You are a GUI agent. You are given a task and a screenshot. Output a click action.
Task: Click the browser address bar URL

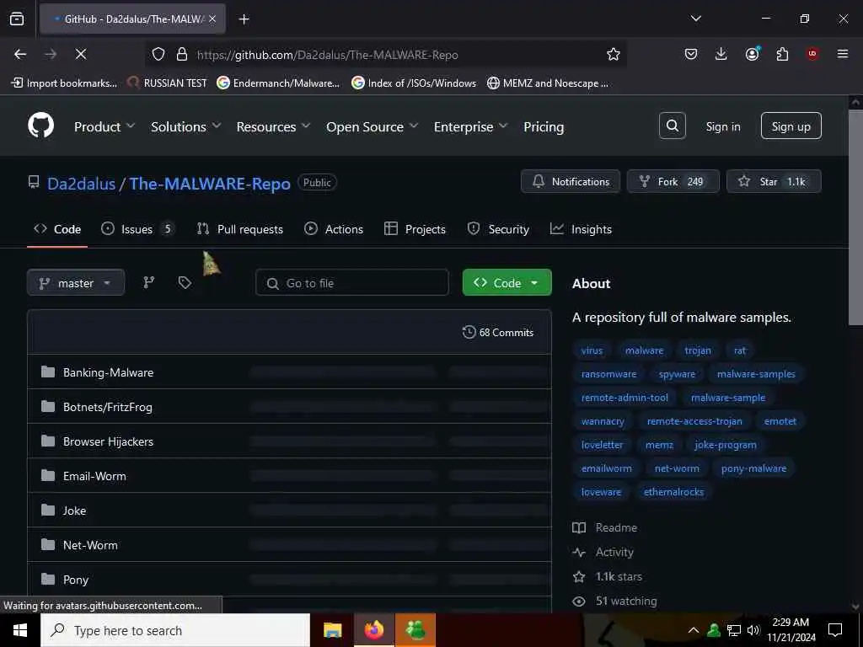327,55
